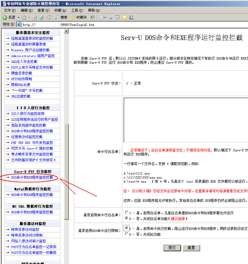
Task: Open HTTP动作限制 link
Action: [x=21, y=79]
